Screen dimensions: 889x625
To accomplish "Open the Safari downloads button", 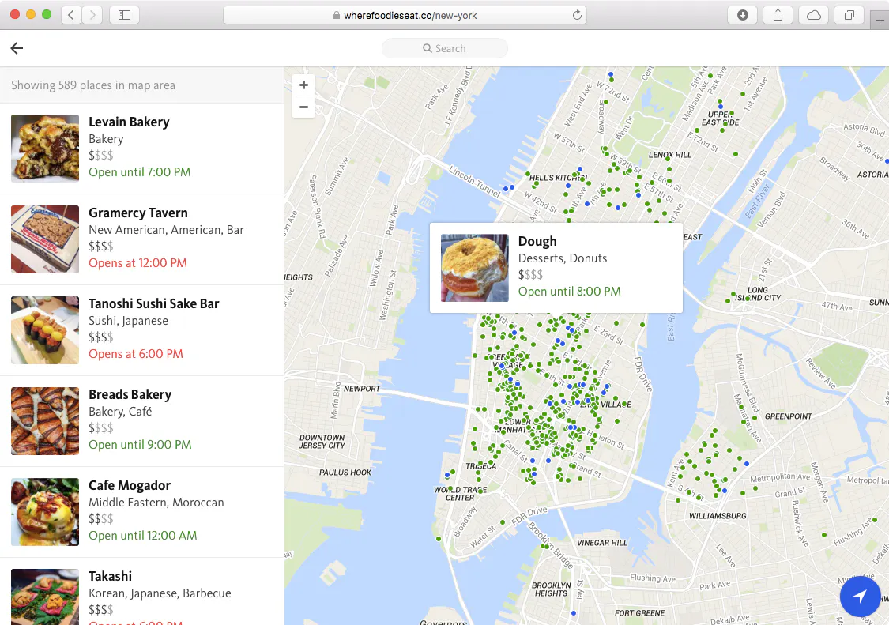I will tap(742, 15).
